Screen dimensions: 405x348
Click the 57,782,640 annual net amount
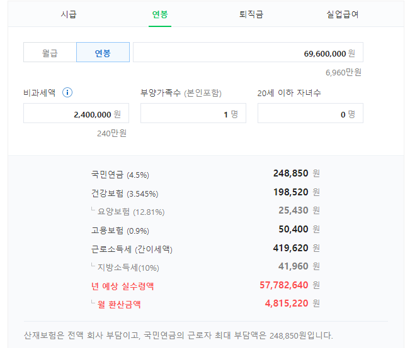pyautogui.click(x=284, y=285)
